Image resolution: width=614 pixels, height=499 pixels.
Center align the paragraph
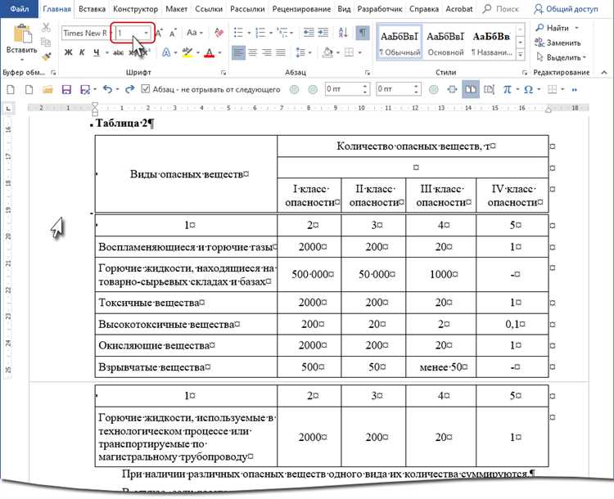pyautogui.click(x=253, y=52)
